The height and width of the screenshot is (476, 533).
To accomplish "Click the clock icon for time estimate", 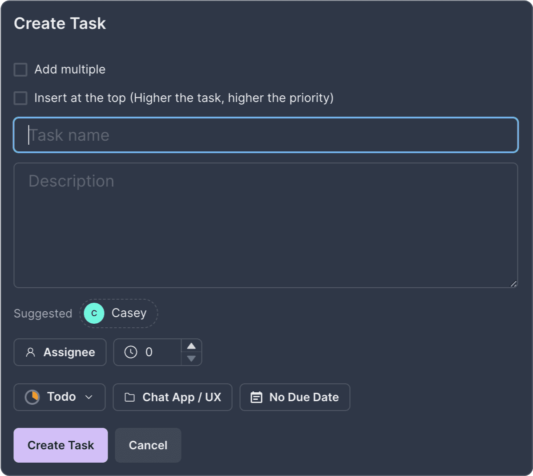I will [131, 352].
